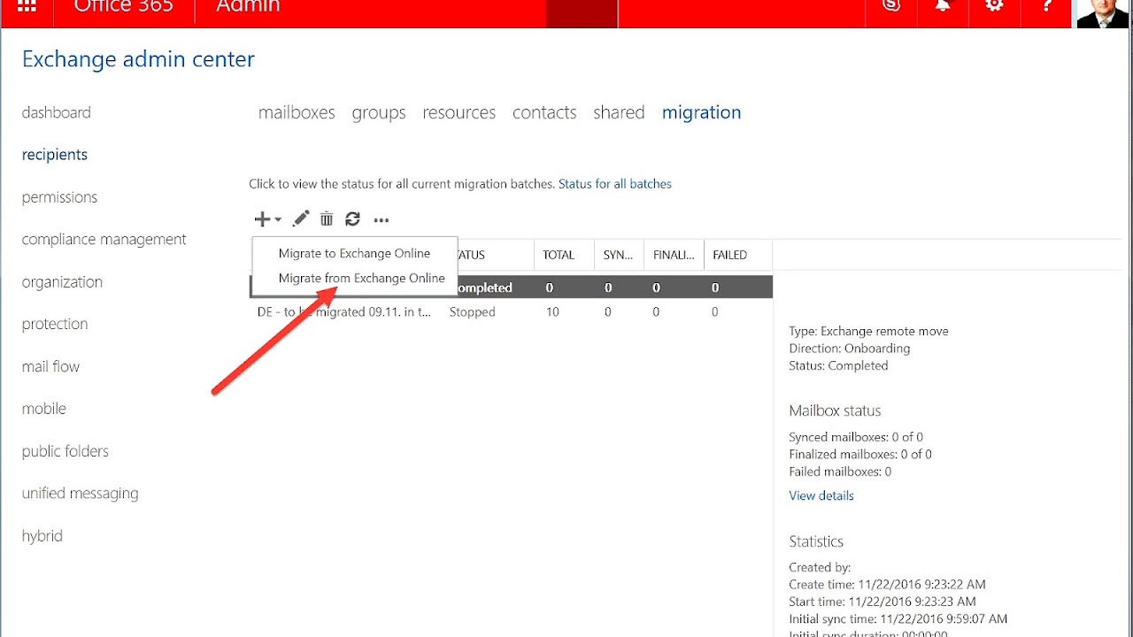Screen dimensions: 1133x637
Task: Click 'Direction: Onboarding' text
Action: (x=850, y=349)
